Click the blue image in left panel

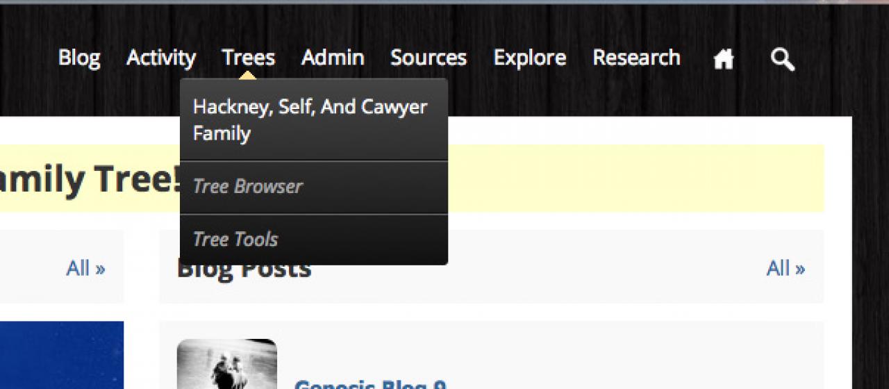[x=62, y=355]
